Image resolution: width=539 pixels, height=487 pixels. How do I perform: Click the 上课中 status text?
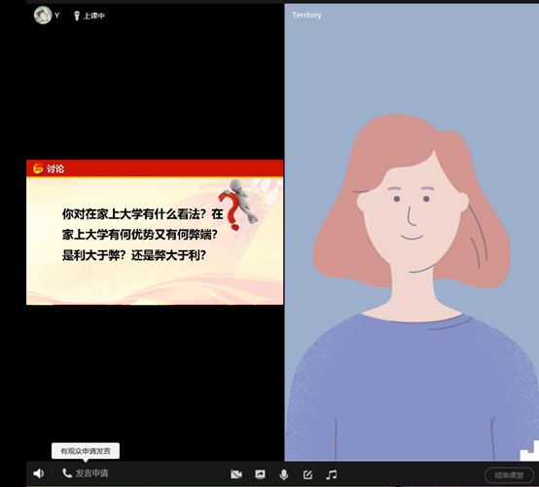point(94,16)
